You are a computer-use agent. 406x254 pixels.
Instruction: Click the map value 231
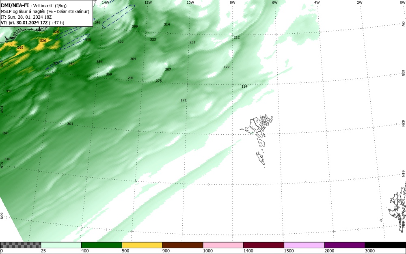[192, 43]
